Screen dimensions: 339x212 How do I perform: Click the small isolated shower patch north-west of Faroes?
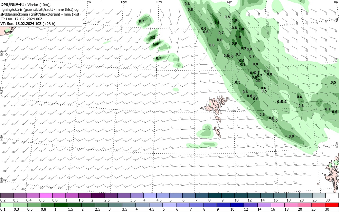point(176,89)
